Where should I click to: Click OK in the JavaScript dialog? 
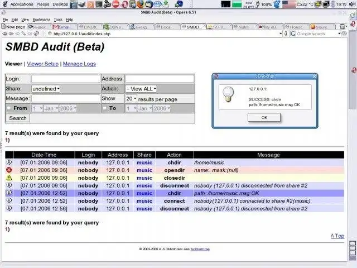coord(264,118)
